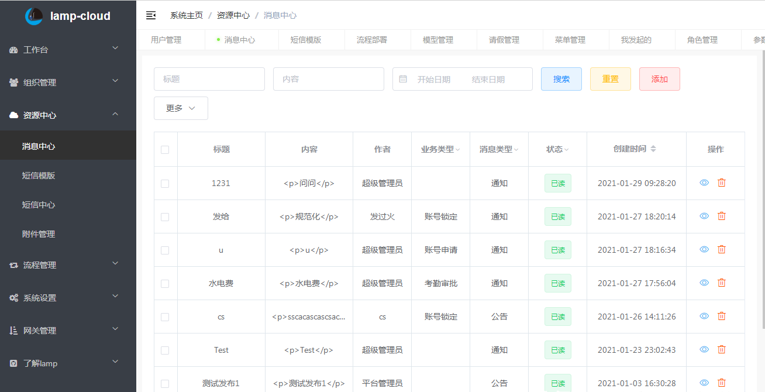Open 短信中心 in the sidebar

tap(39, 205)
